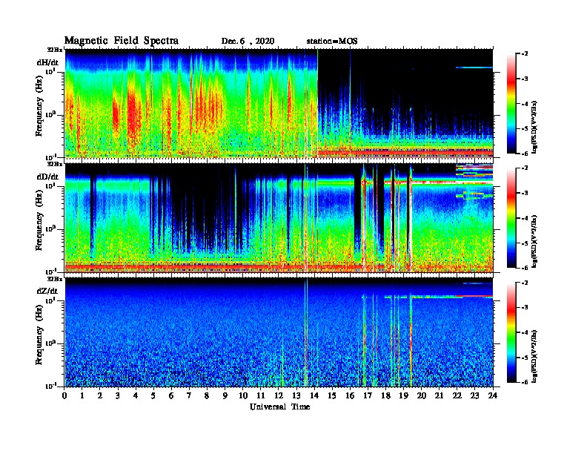
Task: Click hour 2 on the time axis
Action: coord(100,395)
